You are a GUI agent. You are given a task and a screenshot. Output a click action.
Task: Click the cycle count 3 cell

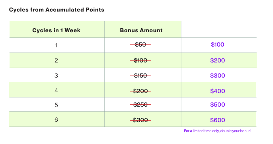pyautogui.click(x=56, y=76)
